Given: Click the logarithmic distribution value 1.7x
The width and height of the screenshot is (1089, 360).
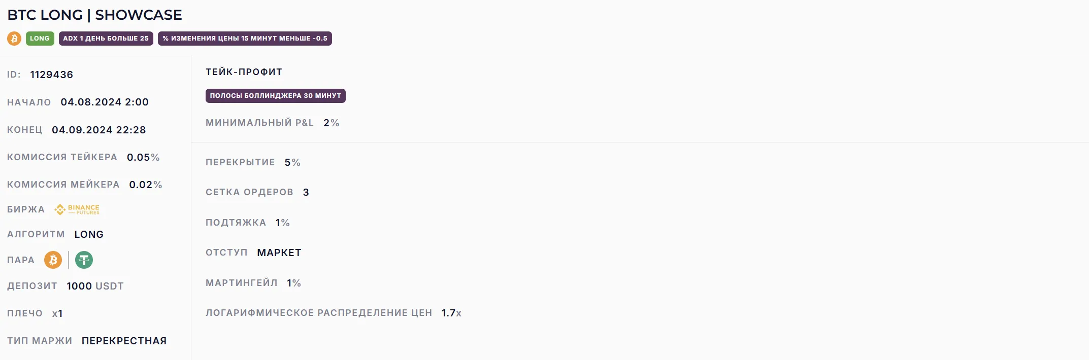Looking at the screenshot, I should (x=451, y=313).
